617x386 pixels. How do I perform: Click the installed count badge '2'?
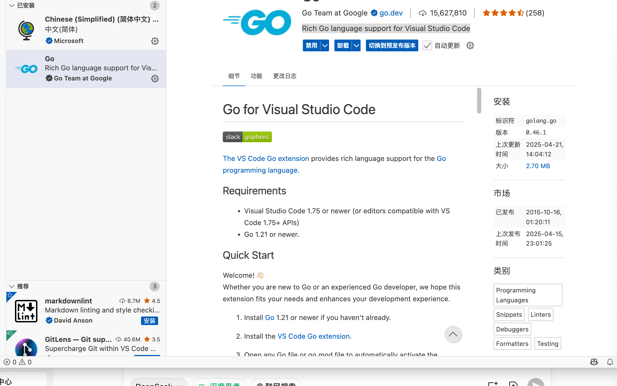(x=155, y=5)
